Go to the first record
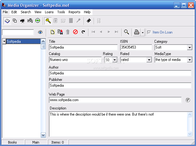The image size is (196, 146). pyautogui.click(x=93, y=32)
